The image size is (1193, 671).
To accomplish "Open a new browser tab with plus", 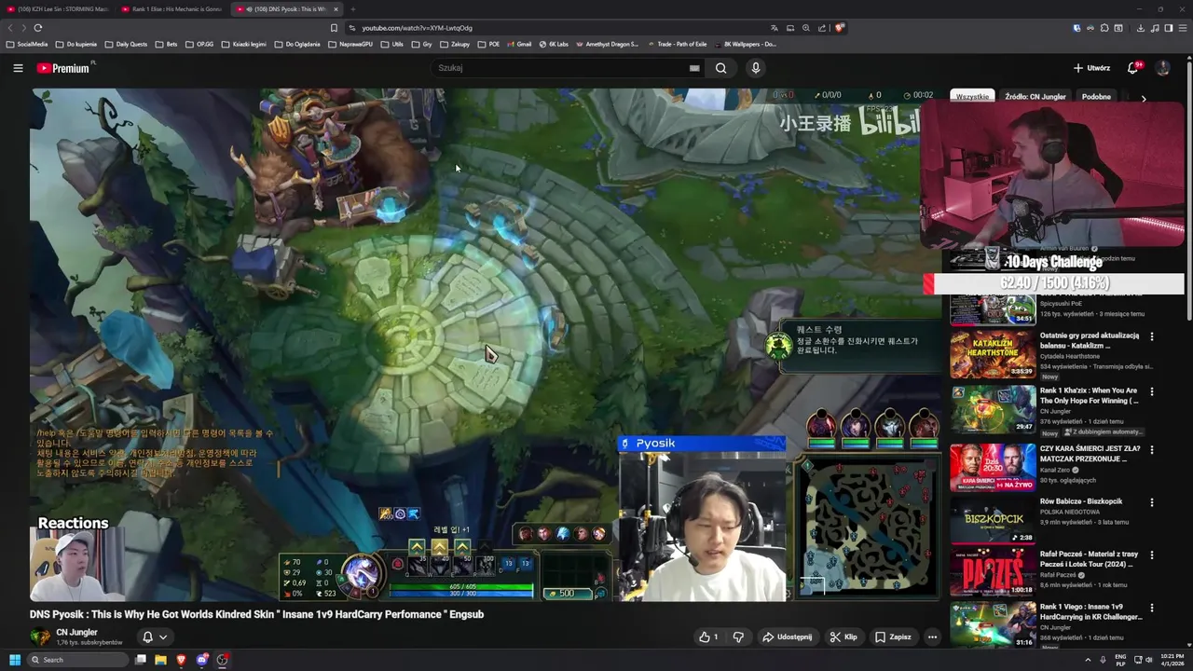I will tap(352, 9).
